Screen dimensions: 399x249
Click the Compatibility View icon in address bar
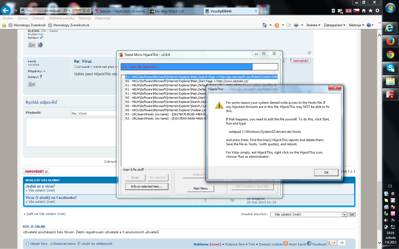tap(84, 11)
